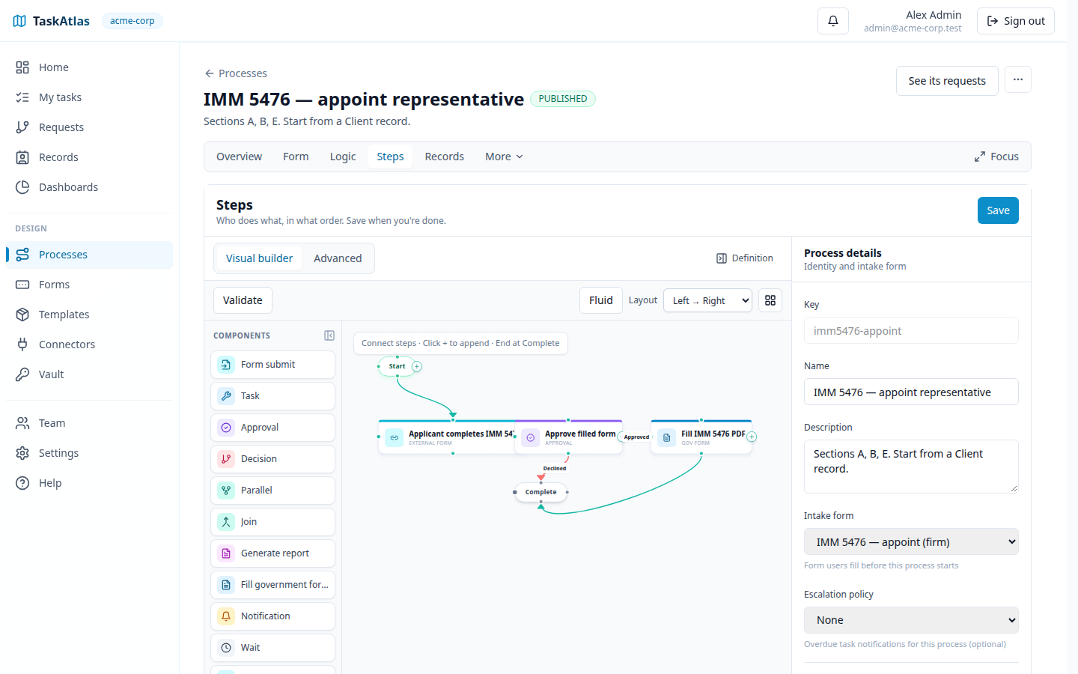Click the plus handle after Fill IMM 5476 PDF
Screen dimensions: 1078x674
point(752,437)
